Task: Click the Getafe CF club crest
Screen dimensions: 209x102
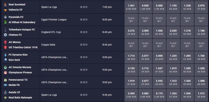Action: pos(5,92)
